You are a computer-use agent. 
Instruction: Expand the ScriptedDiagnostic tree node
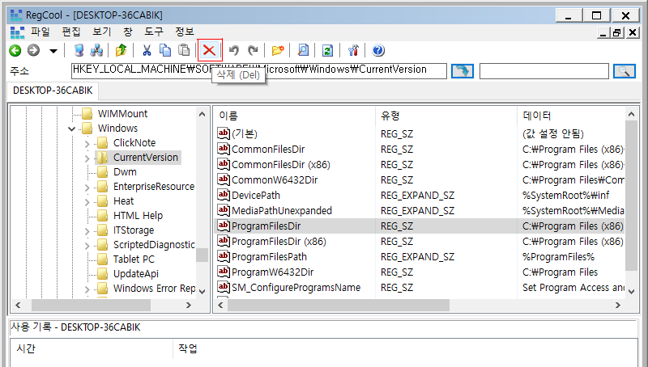[x=87, y=246]
